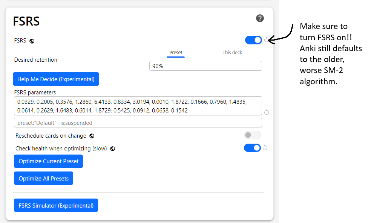Turn off Check health when optimizing

252,148
